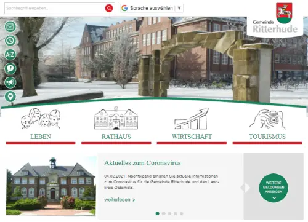Click the Suchbegriff eingeben search field
Viewport: 308px width, 222px height.
(x=54, y=9)
